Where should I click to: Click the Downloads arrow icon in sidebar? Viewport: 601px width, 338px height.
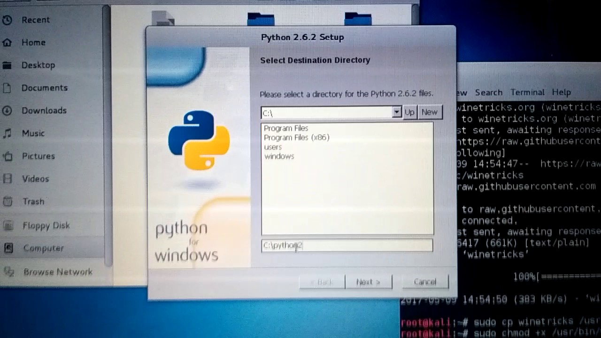(x=7, y=111)
